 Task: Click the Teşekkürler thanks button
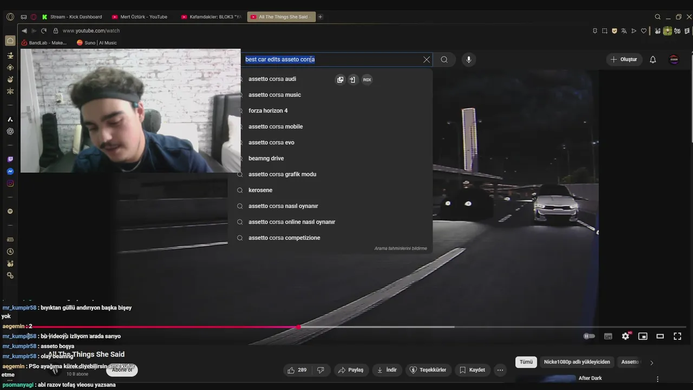coord(428,370)
